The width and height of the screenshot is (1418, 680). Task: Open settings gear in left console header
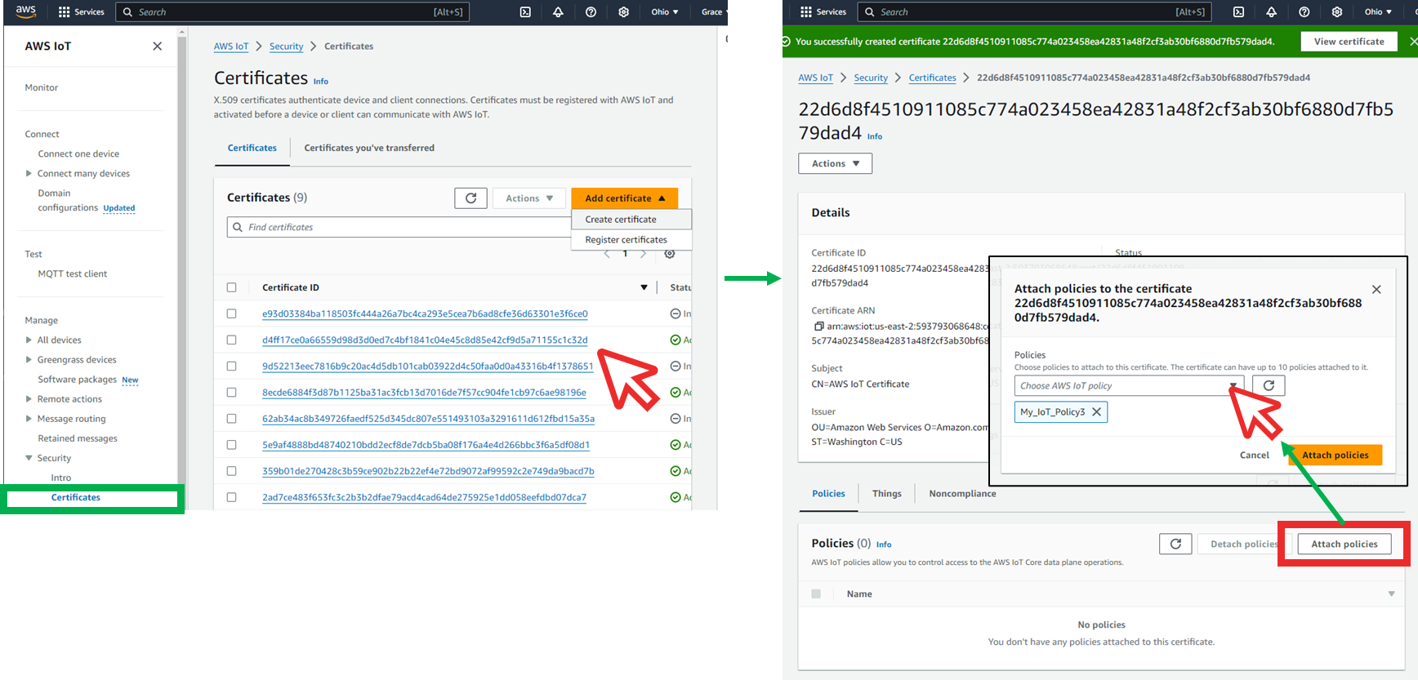pyautogui.click(x=623, y=12)
